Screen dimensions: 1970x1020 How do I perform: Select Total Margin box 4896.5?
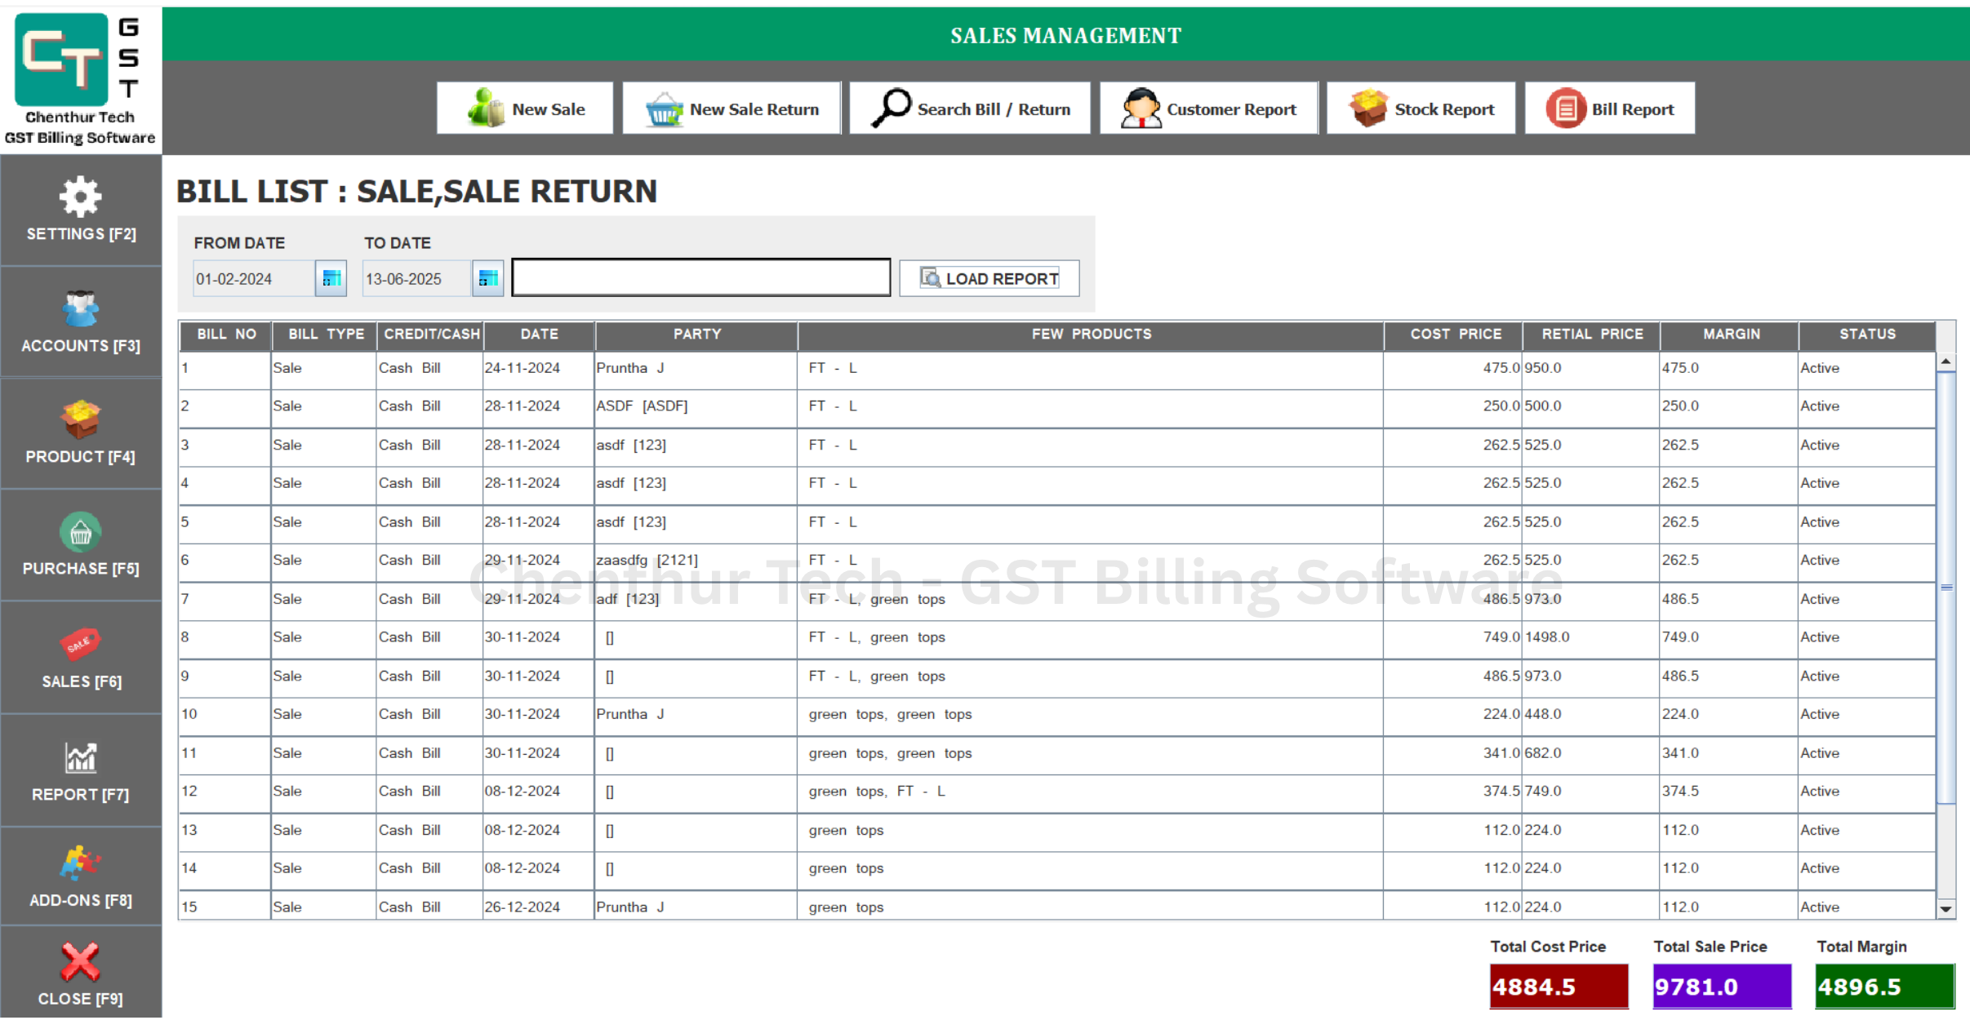point(1884,987)
